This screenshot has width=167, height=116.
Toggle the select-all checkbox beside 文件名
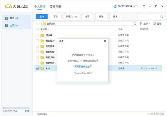[x=38, y=29]
